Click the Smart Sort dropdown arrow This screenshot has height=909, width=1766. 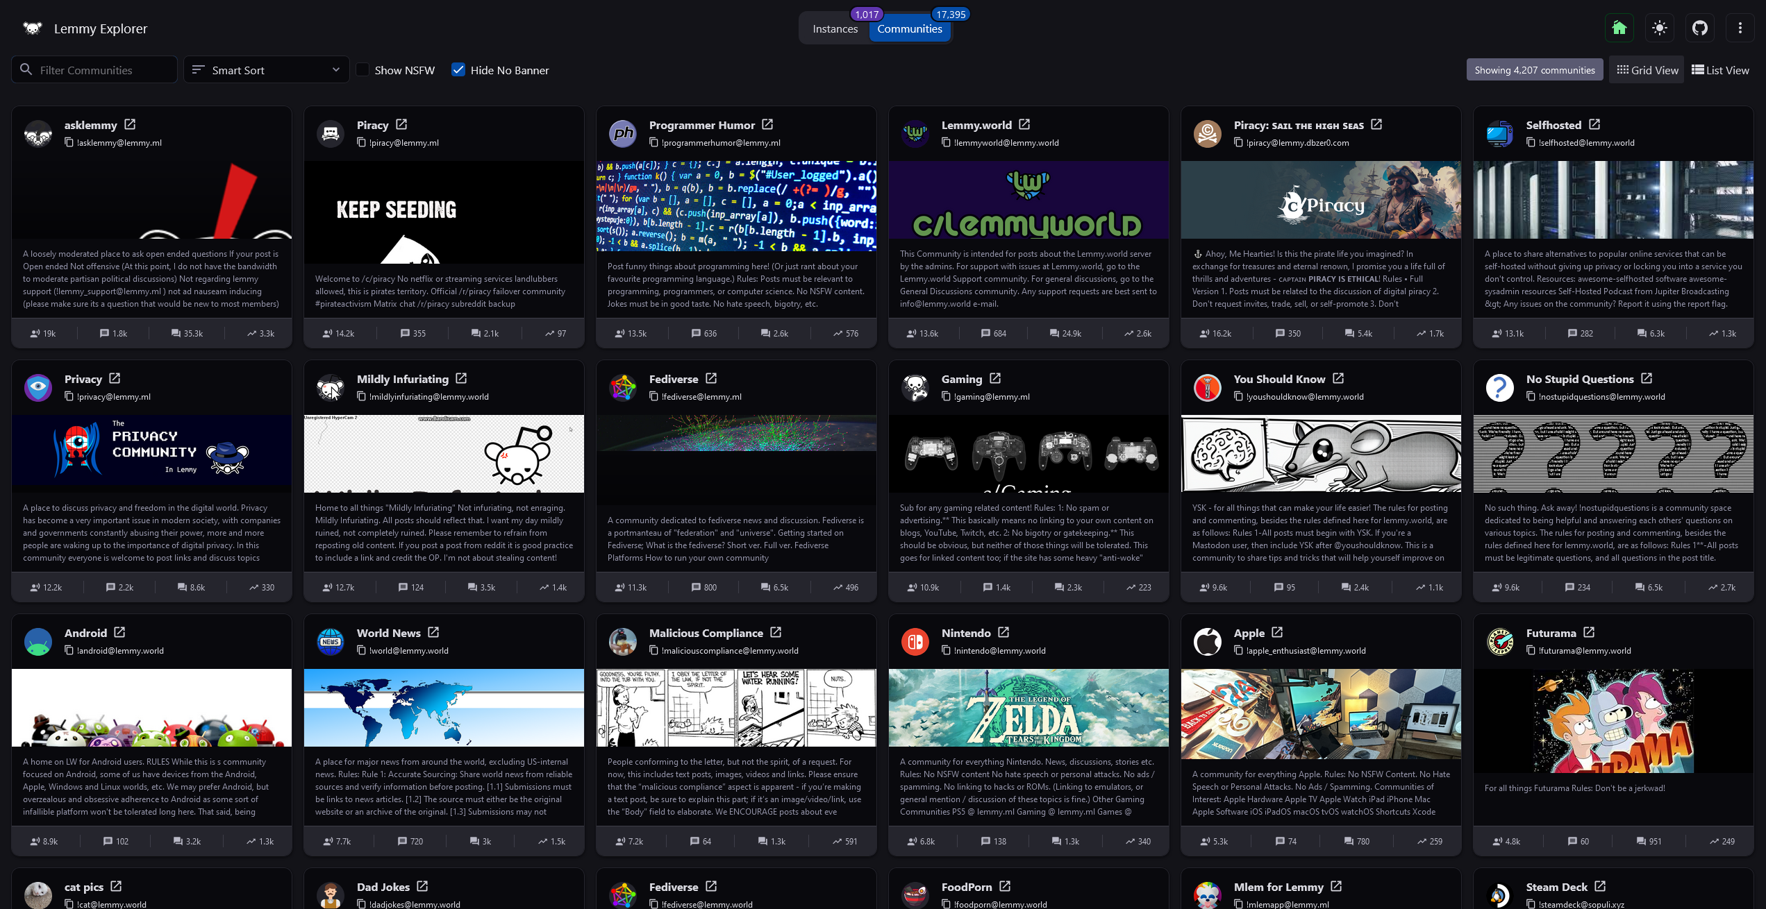click(x=335, y=69)
